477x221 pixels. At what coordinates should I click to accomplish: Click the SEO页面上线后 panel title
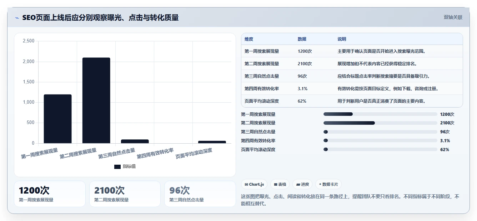click(x=100, y=18)
